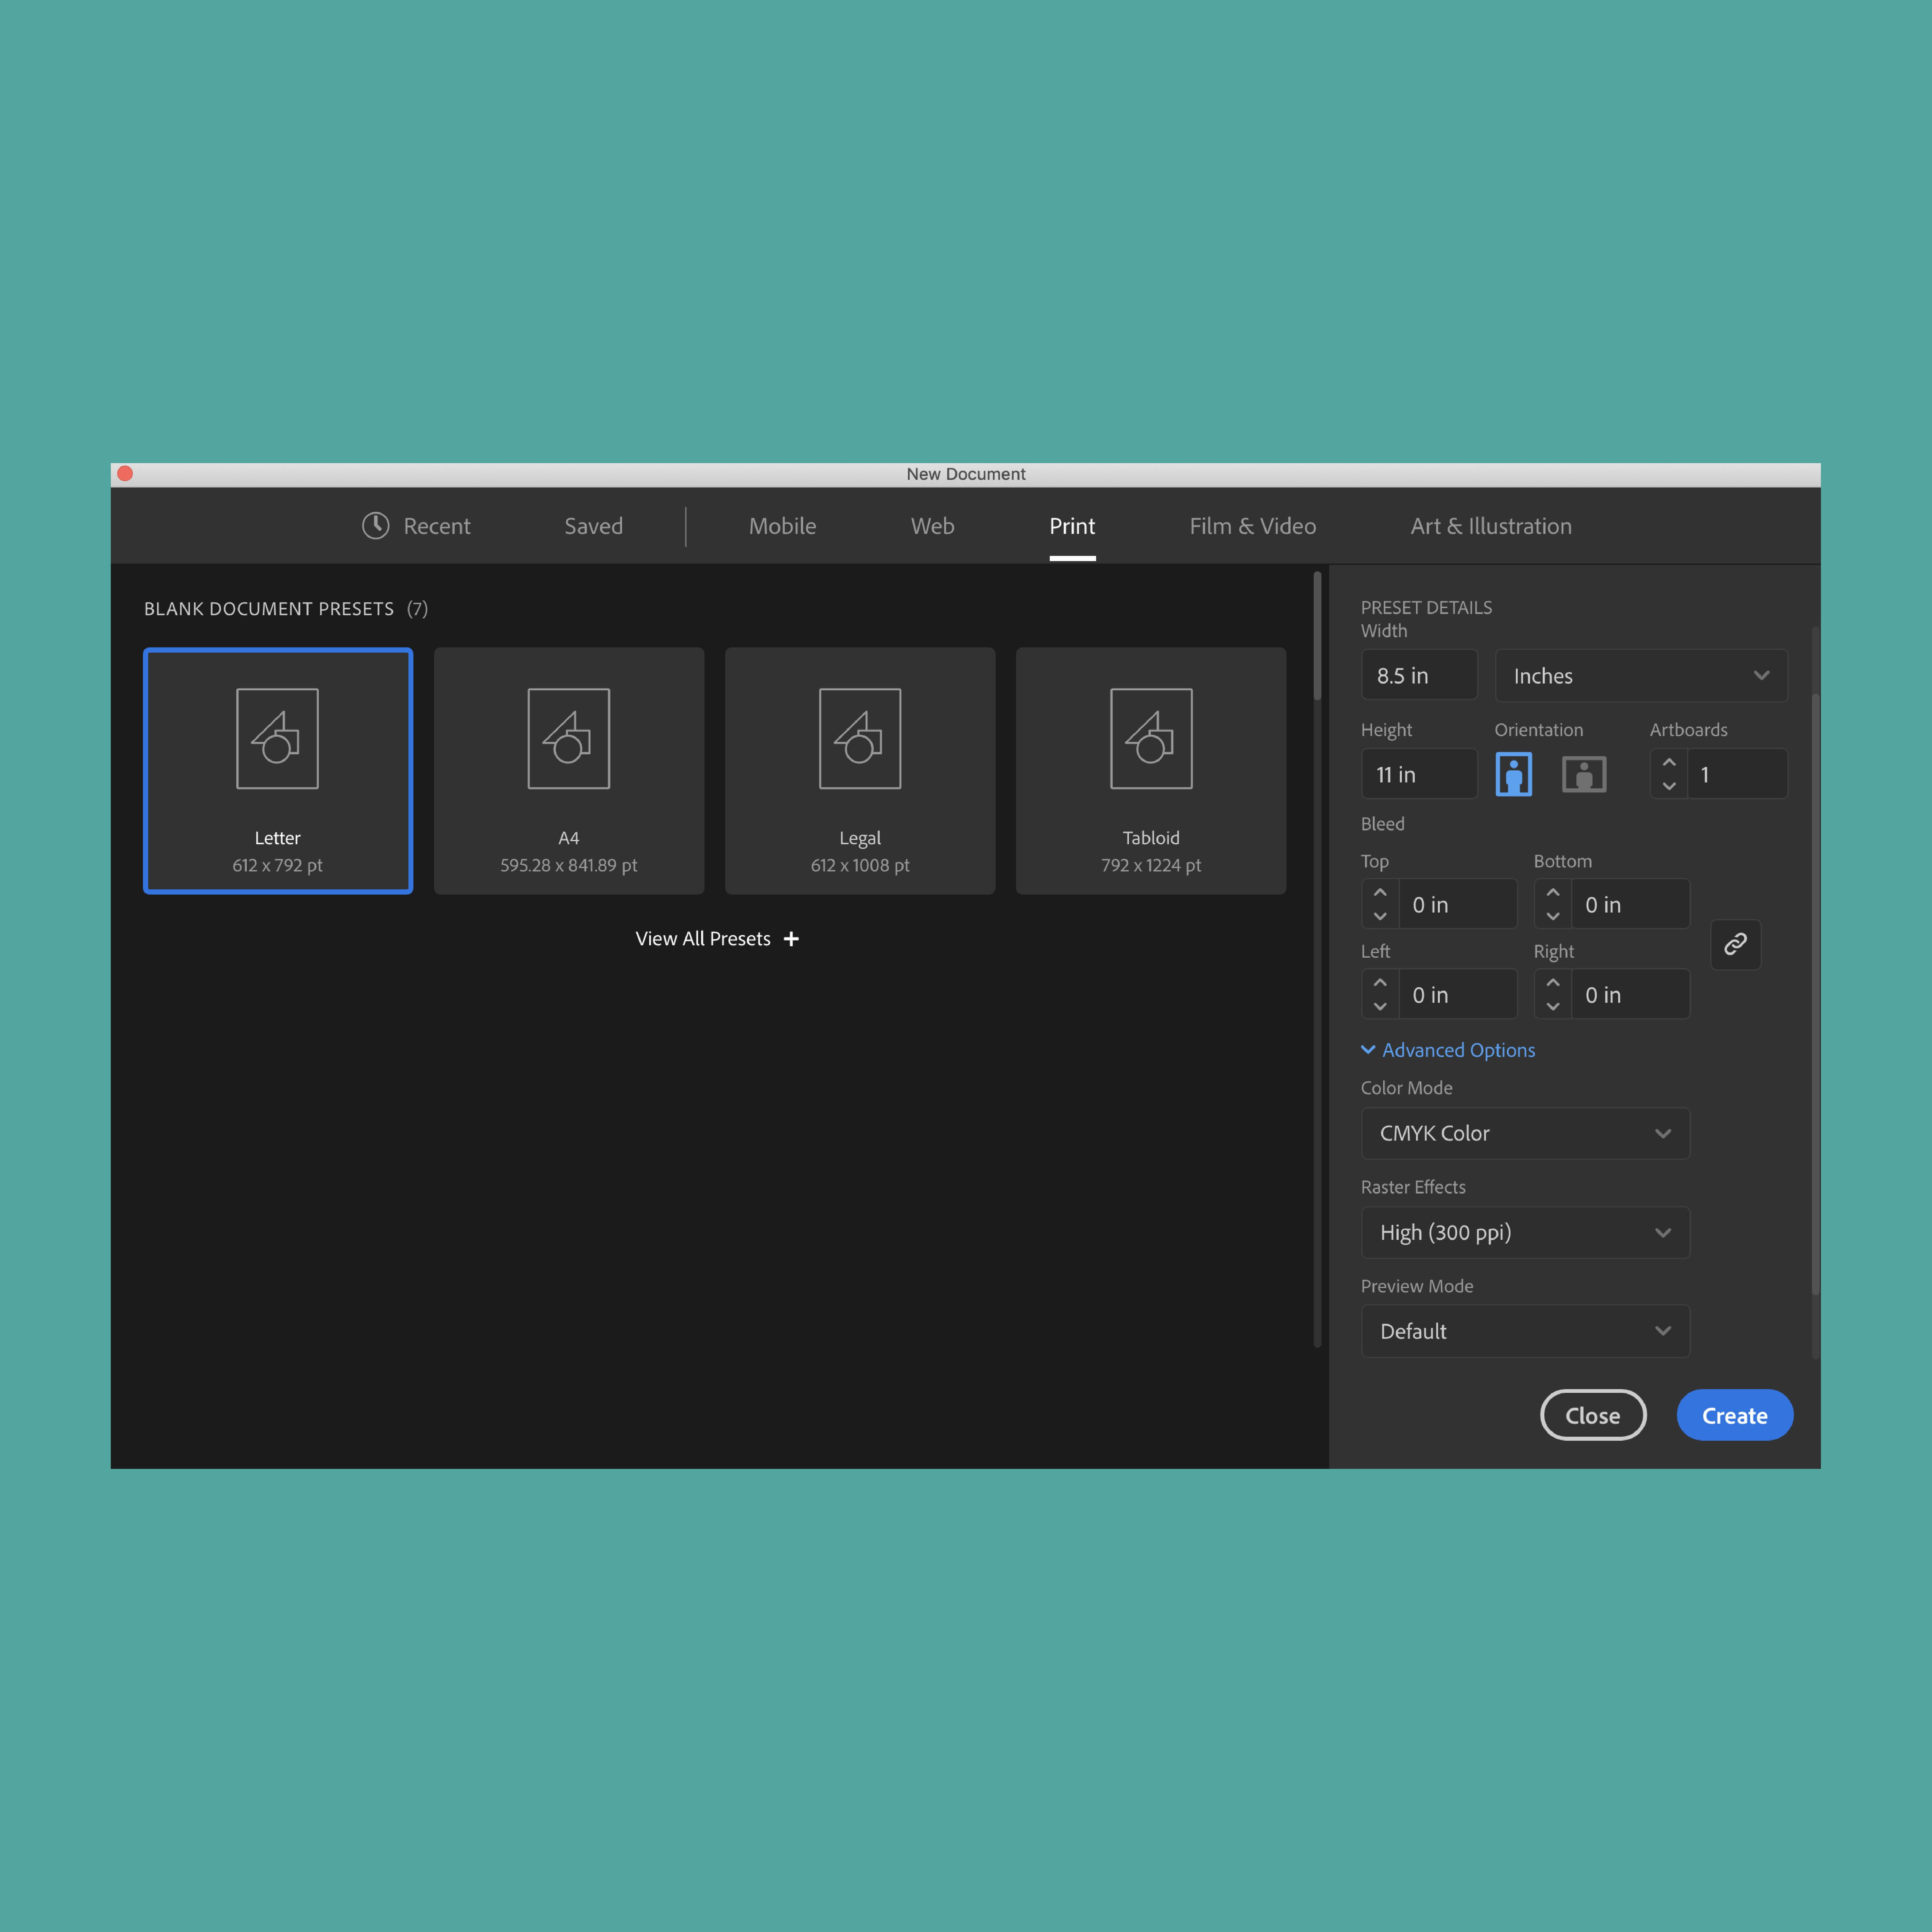
Task: Click the plus icon next to View All Presets
Action: pyautogui.click(x=791, y=938)
